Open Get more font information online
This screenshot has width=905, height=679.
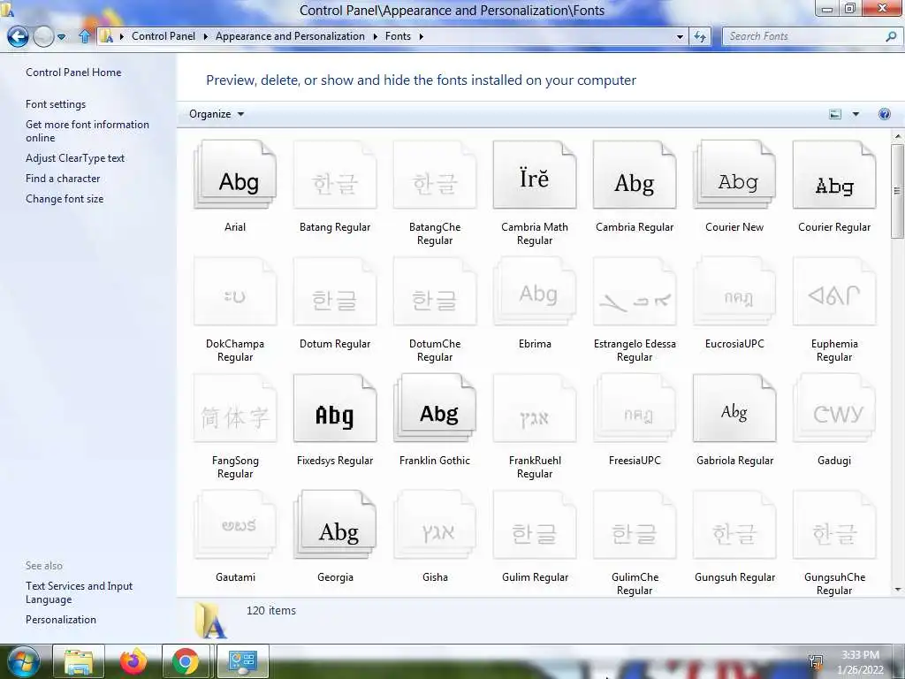pyautogui.click(x=87, y=131)
